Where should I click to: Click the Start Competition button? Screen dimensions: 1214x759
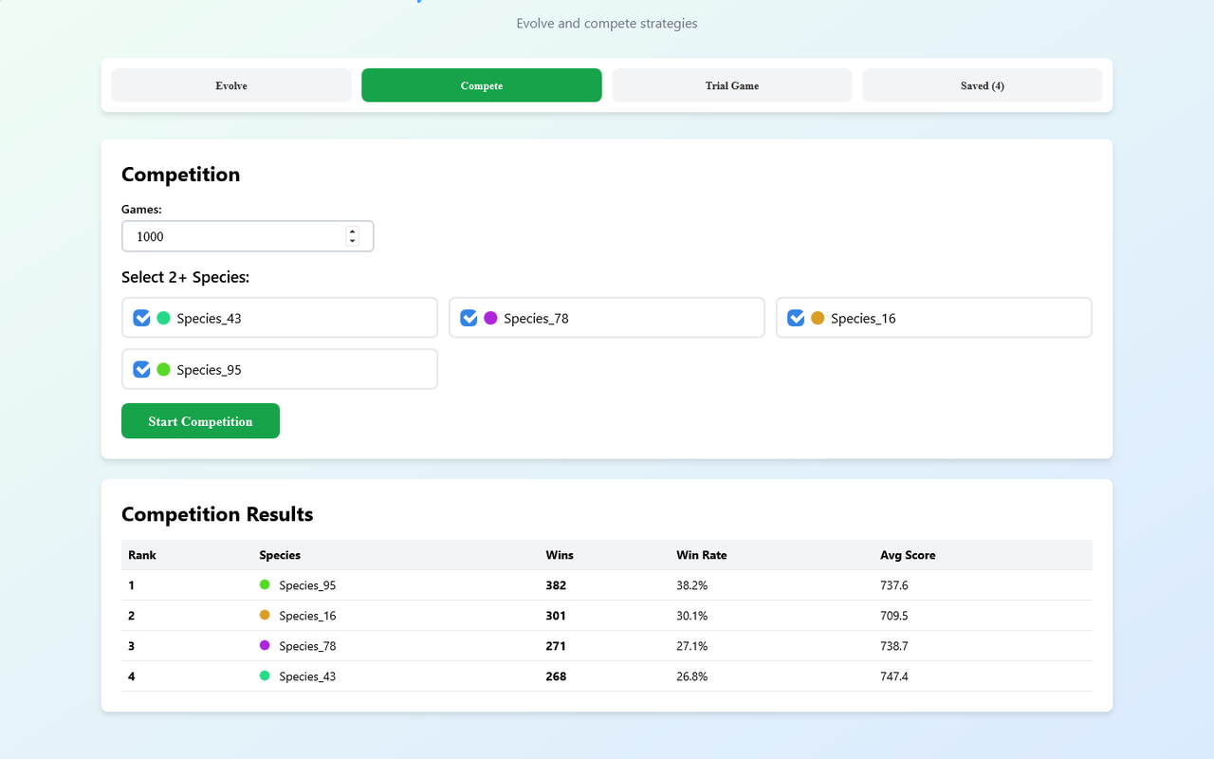click(x=200, y=421)
